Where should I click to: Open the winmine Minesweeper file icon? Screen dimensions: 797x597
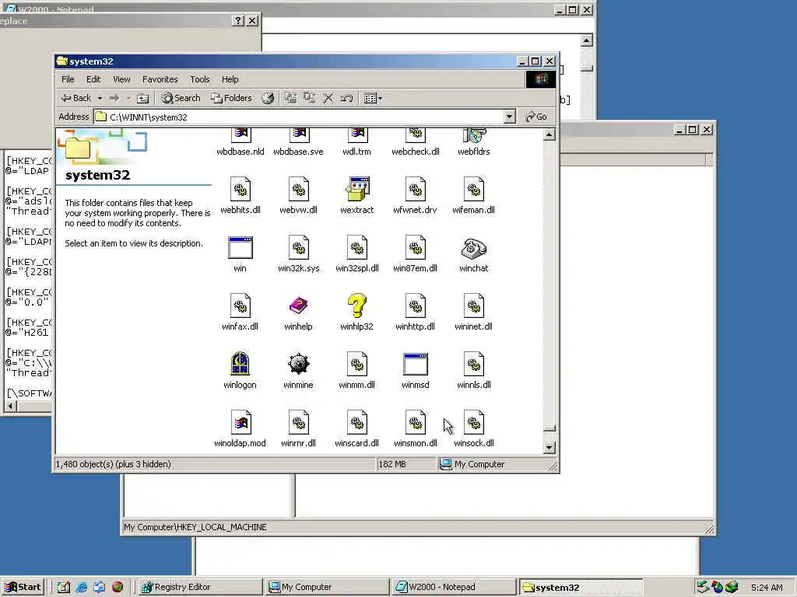(298, 364)
